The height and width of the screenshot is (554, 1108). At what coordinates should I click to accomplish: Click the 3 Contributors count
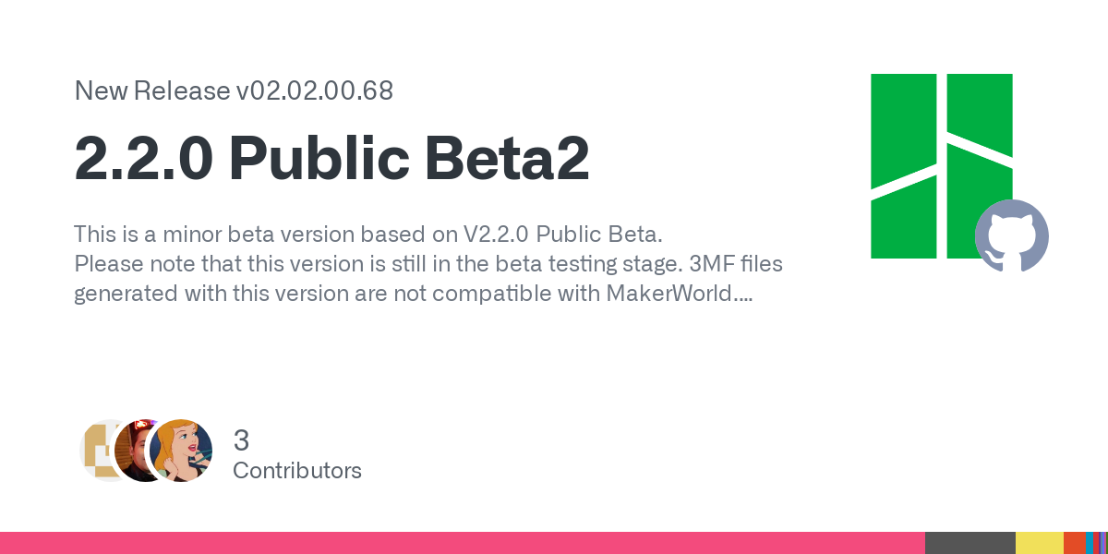click(297, 454)
